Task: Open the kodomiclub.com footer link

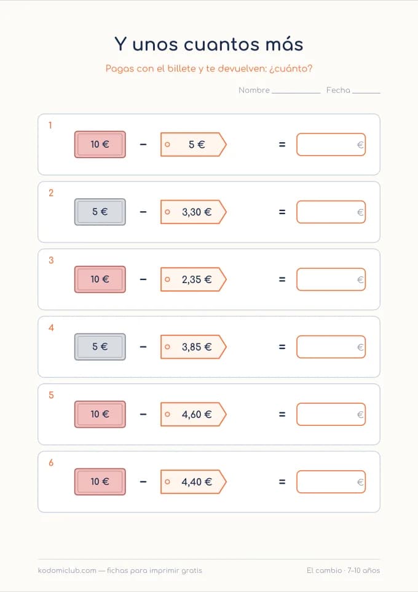Action: point(67,570)
